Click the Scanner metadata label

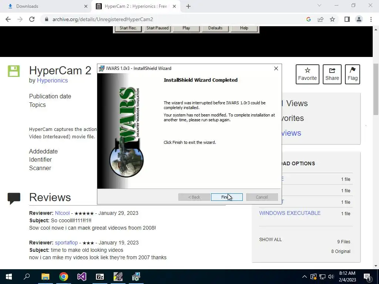pyautogui.click(x=40, y=168)
